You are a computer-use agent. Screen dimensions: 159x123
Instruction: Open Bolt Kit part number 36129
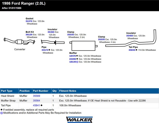29,35
